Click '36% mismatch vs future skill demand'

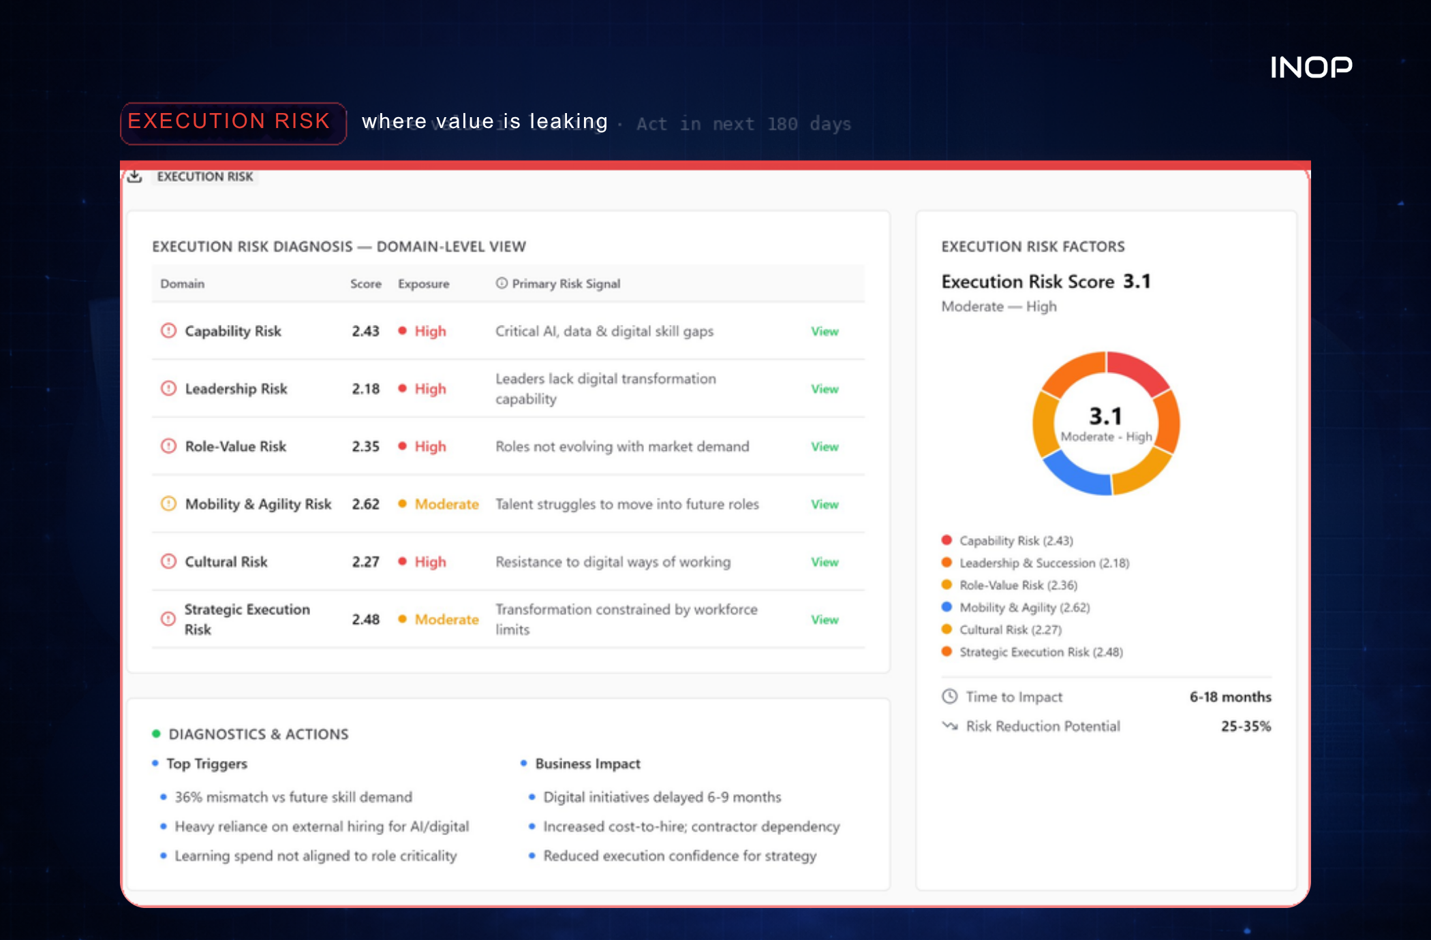(x=294, y=797)
